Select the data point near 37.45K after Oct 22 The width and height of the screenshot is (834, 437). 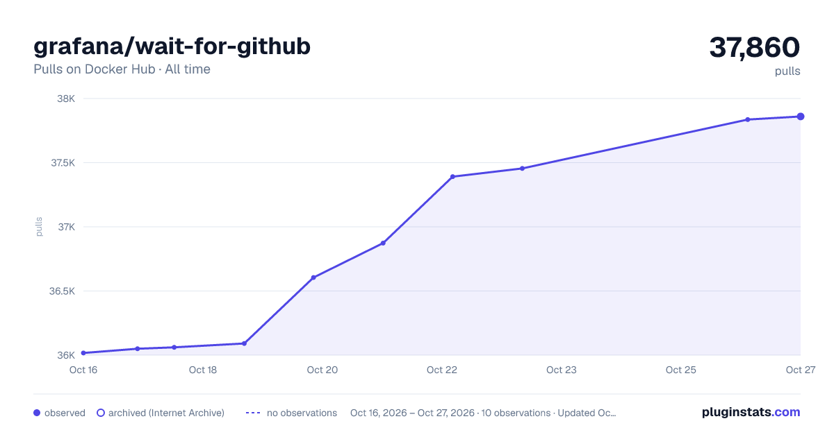tap(522, 169)
